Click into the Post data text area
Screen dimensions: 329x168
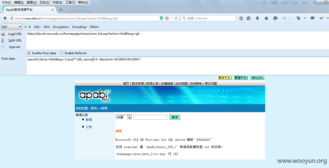click(x=177, y=66)
